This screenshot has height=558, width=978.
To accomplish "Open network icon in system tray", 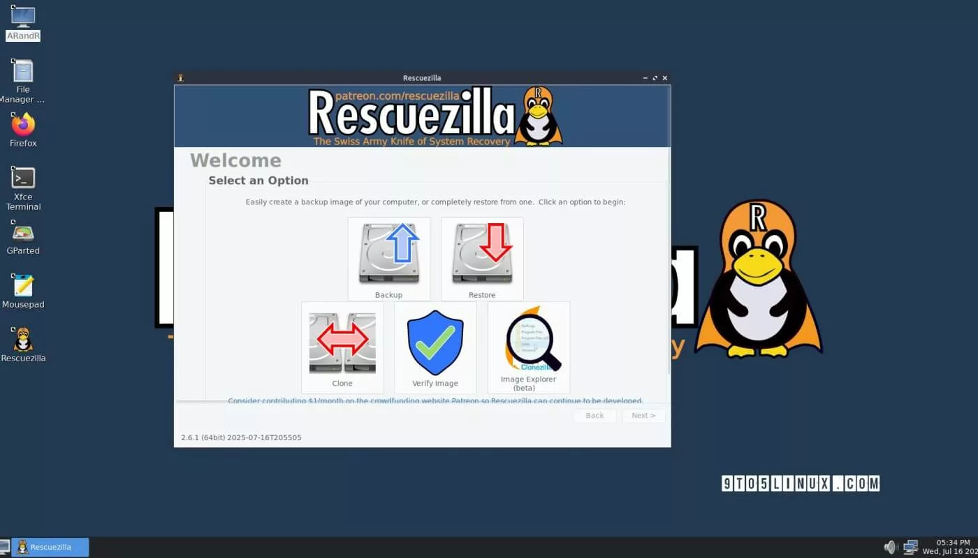I will pyautogui.click(x=910, y=548).
